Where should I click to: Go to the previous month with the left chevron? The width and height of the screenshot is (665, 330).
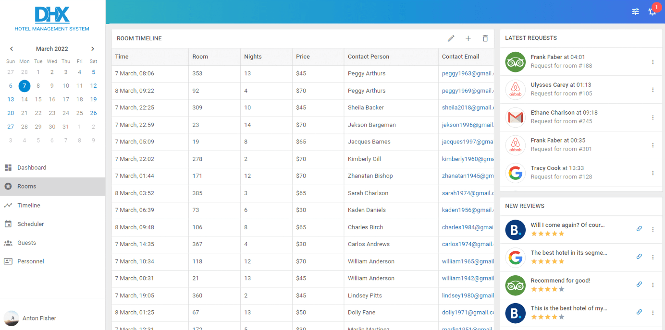tap(11, 48)
